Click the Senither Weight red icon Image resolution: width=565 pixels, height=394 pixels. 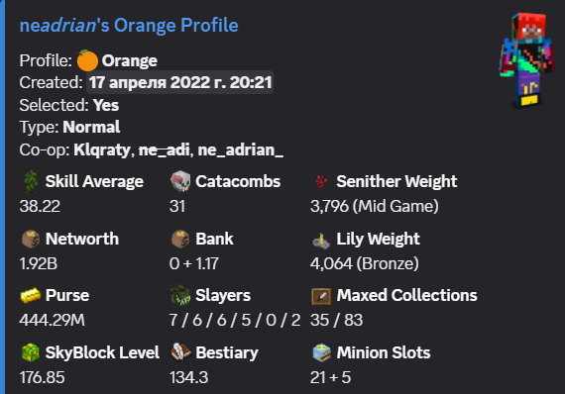coord(321,181)
